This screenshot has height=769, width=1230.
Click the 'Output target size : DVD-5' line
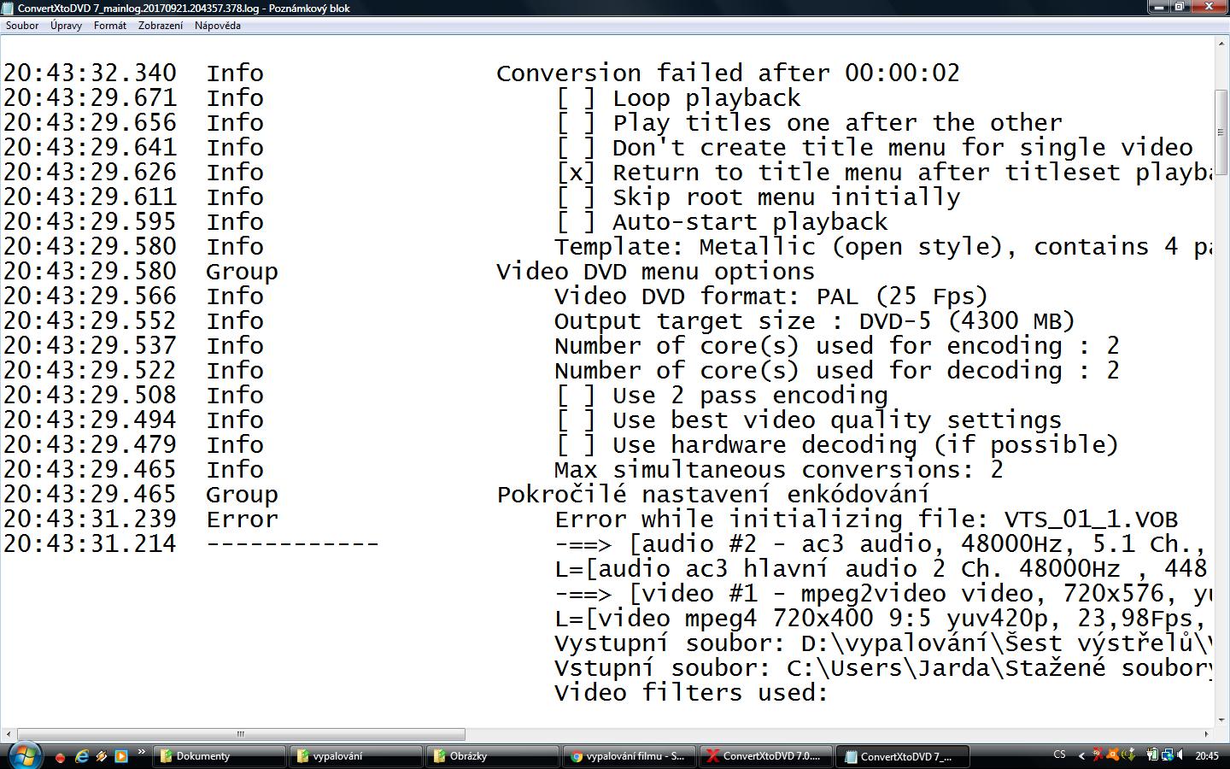click(815, 321)
